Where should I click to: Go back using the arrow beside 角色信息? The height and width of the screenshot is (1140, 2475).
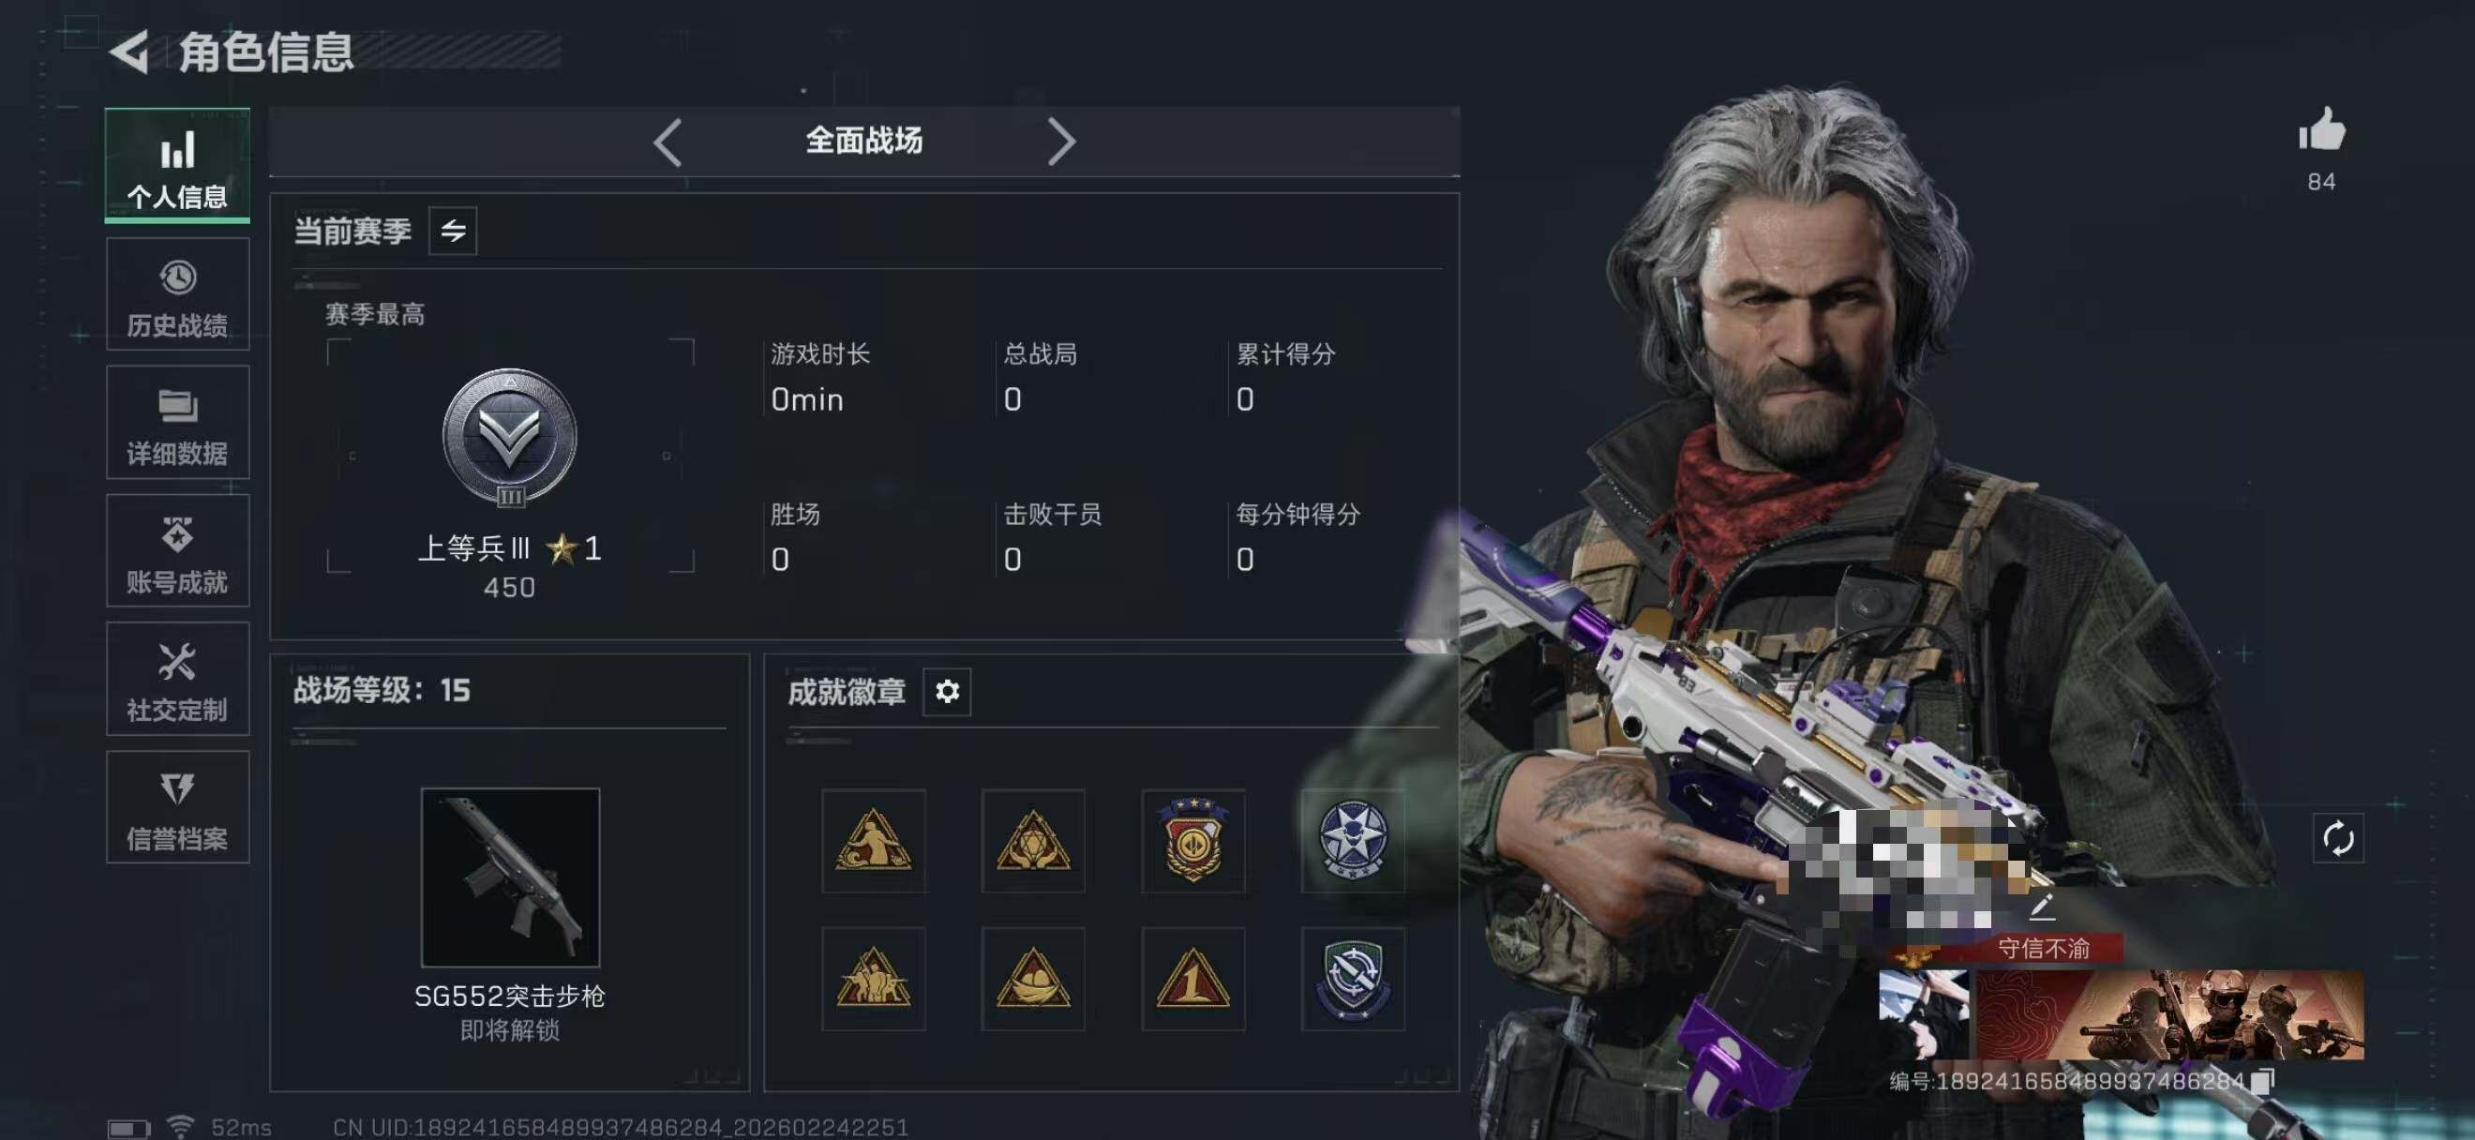(x=128, y=51)
